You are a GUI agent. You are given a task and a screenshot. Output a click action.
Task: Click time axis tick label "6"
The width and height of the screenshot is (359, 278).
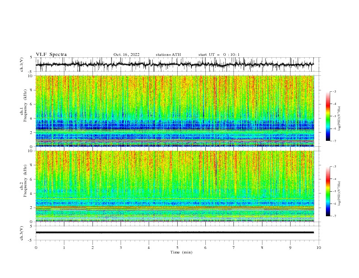point(205,248)
